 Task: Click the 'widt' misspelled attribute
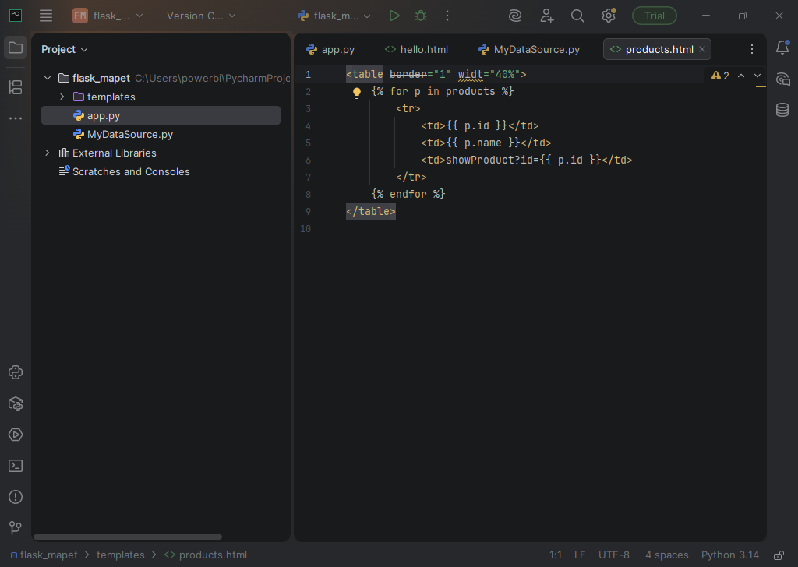coord(470,75)
